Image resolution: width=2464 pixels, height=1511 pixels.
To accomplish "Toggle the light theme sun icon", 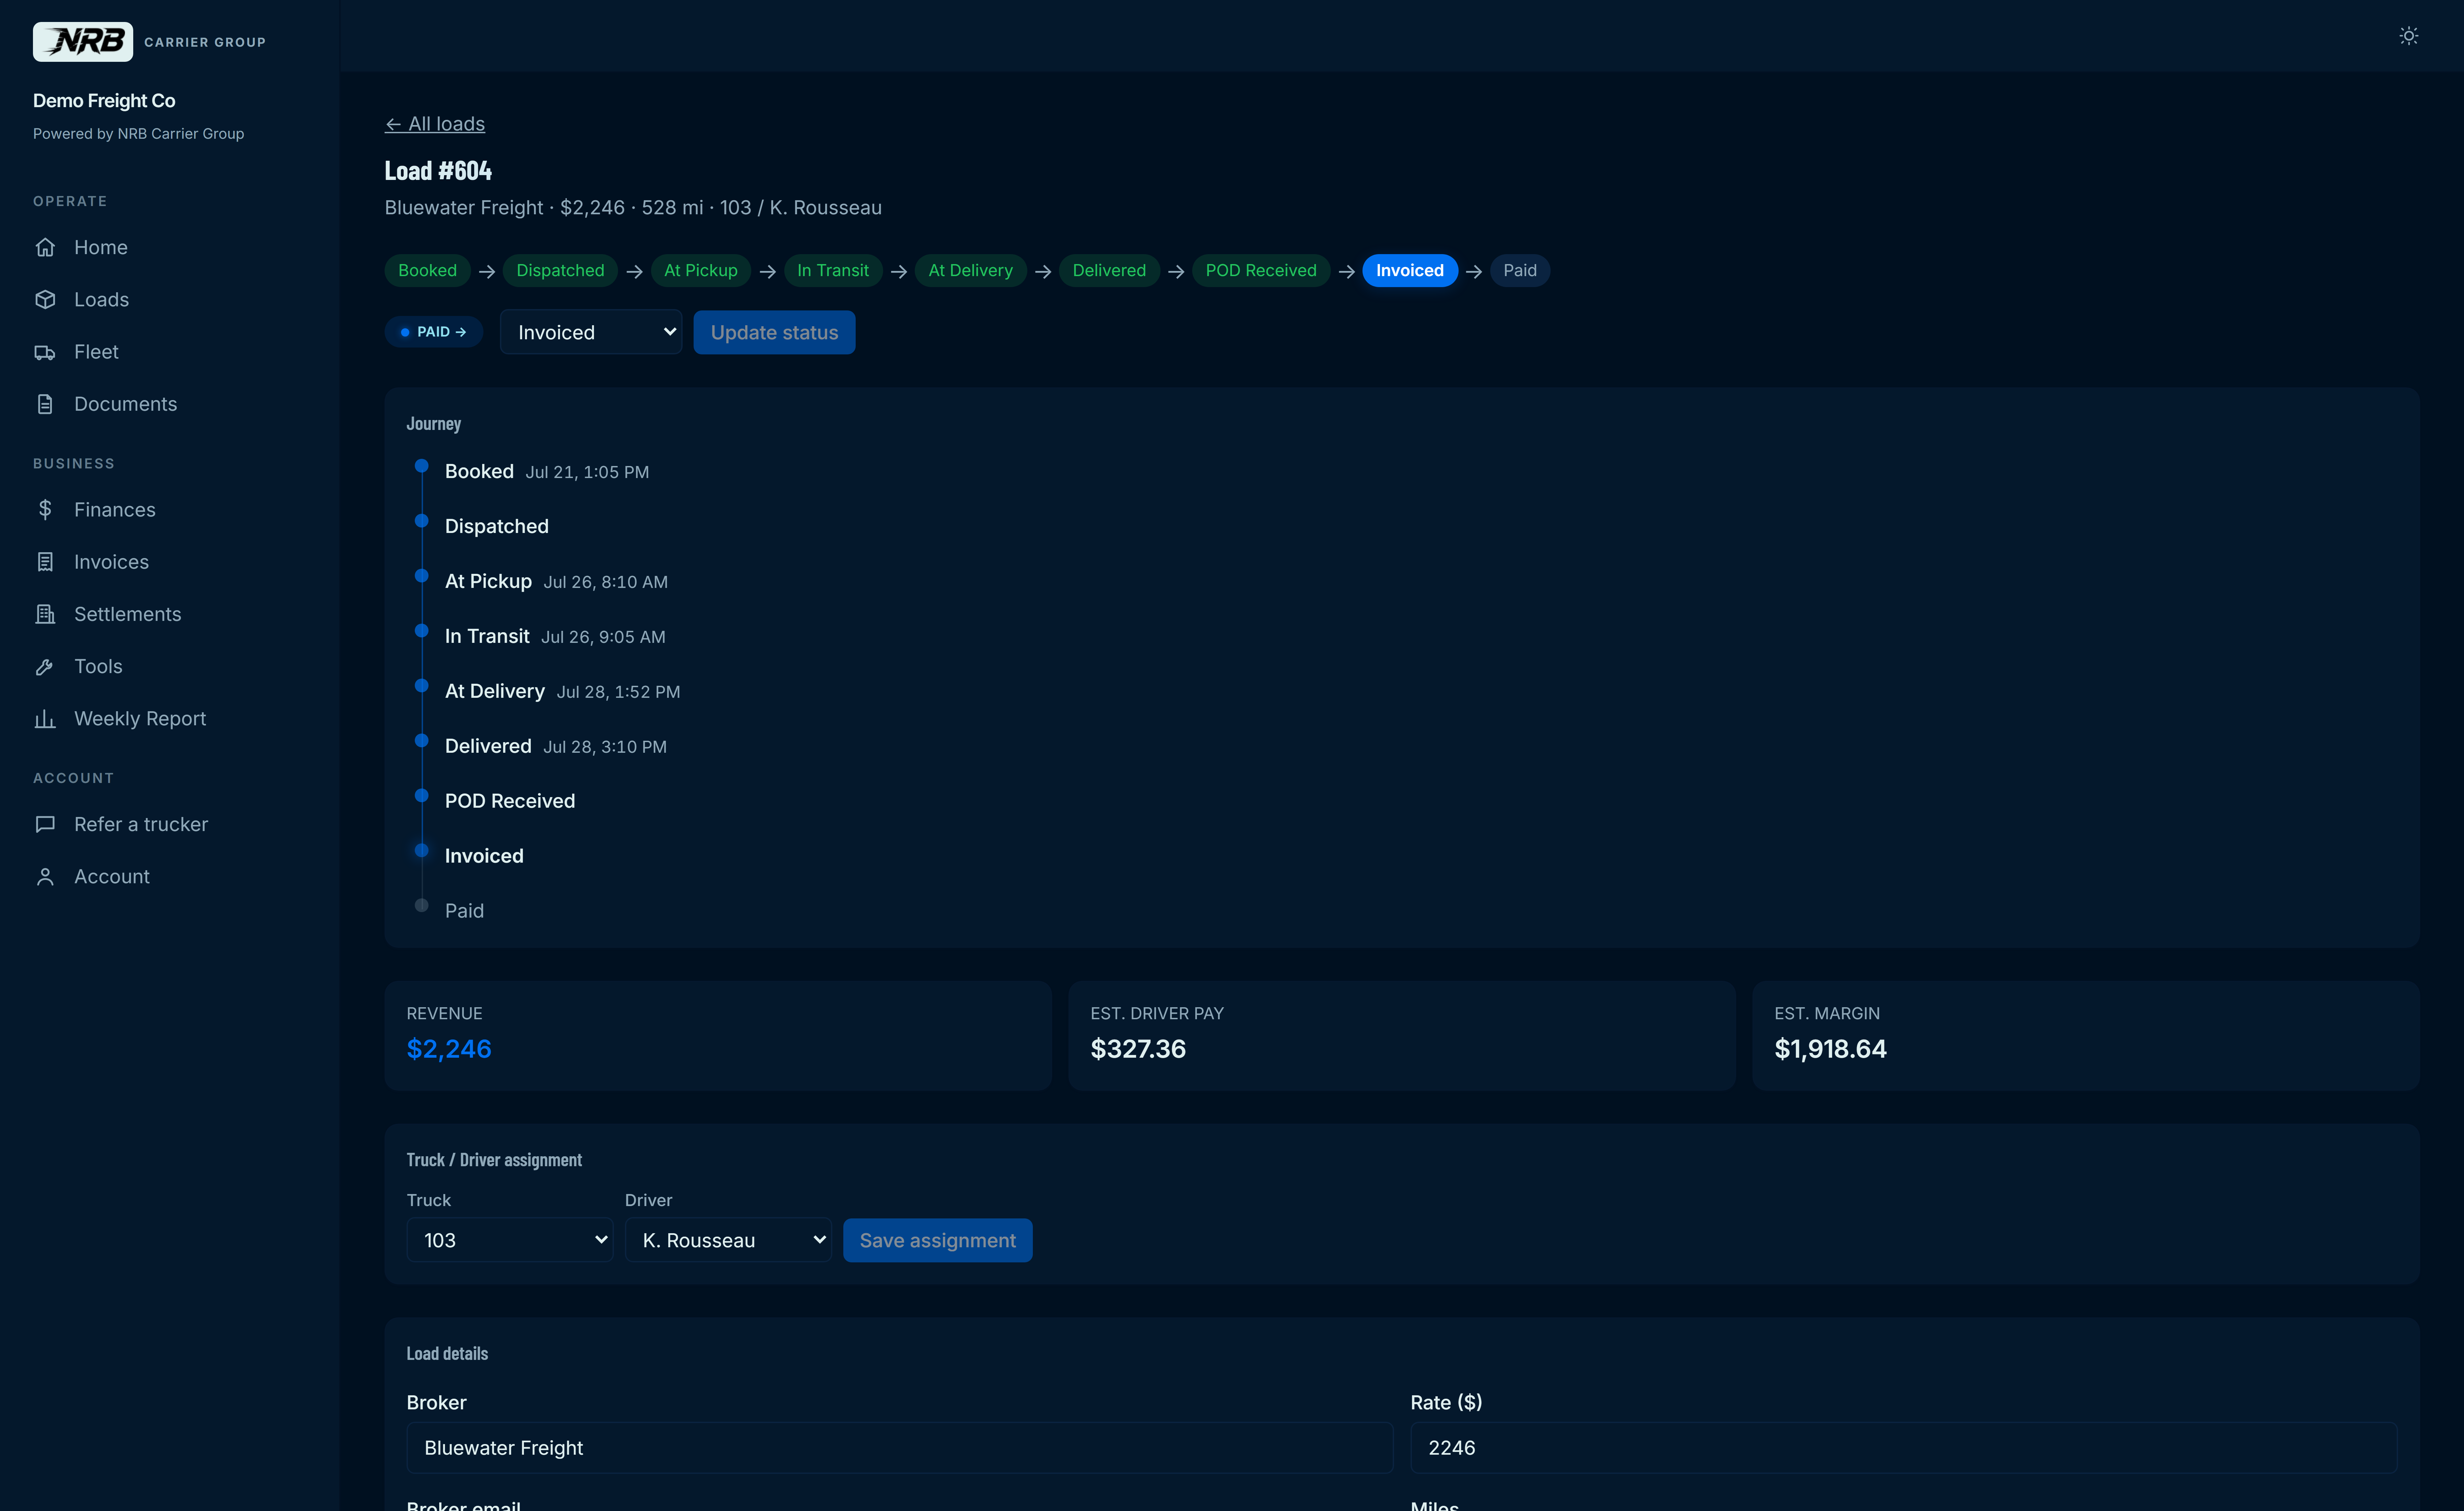I will click(2409, 36).
